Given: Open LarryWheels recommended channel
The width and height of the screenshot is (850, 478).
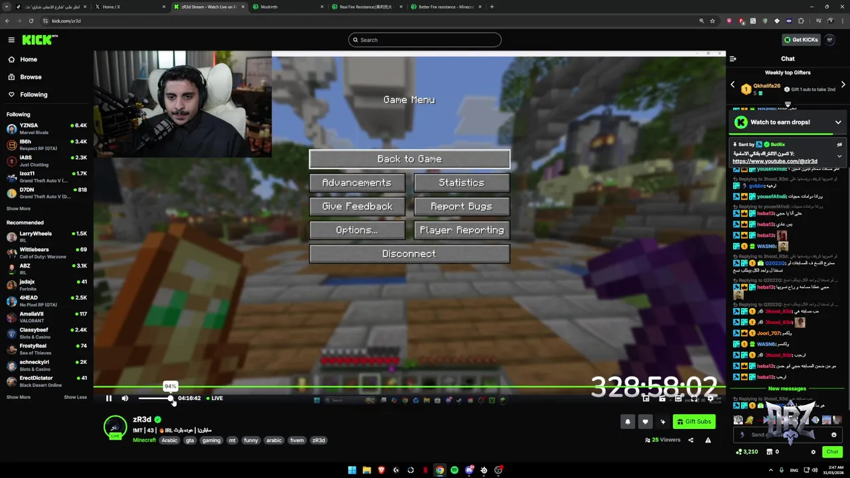Looking at the screenshot, I should pos(46,236).
